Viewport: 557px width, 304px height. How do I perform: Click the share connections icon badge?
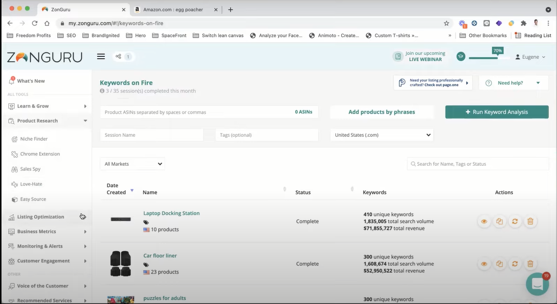point(123,56)
